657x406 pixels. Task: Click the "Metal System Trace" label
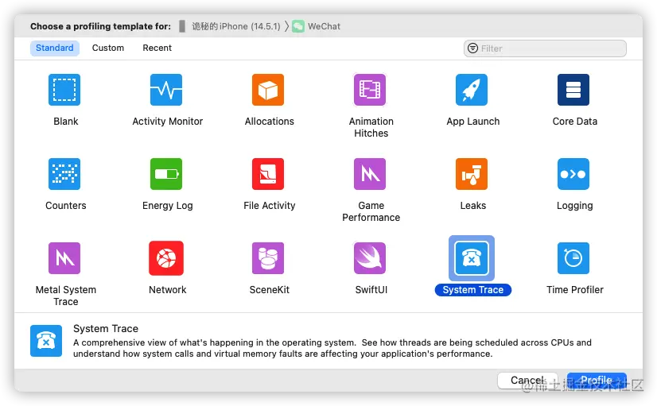click(x=66, y=296)
